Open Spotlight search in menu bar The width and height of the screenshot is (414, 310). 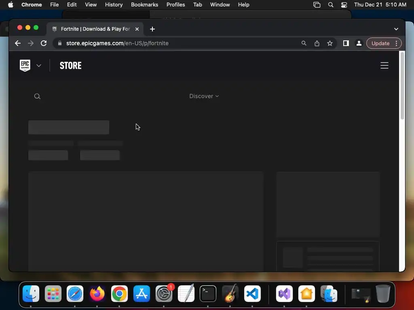(x=331, y=4)
